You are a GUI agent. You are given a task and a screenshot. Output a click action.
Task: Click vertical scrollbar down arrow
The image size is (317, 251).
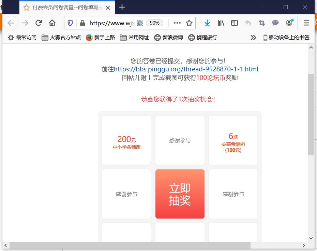coord(311,238)
